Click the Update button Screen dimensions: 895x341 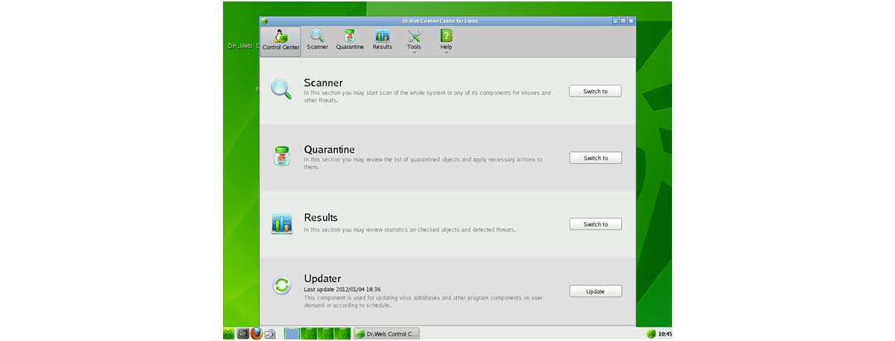click(595, 291)
